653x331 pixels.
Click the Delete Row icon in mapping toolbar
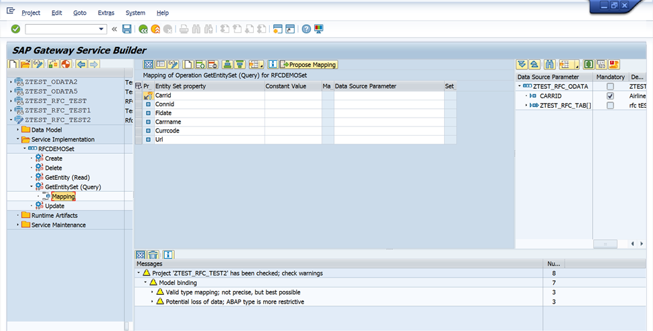pos(213,64)
